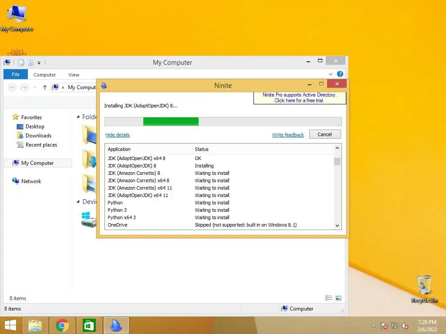The height and width of the screenshot is (334, 446).
Task: Switch to Ninite in the taskbar
Action: coord(116,325)
